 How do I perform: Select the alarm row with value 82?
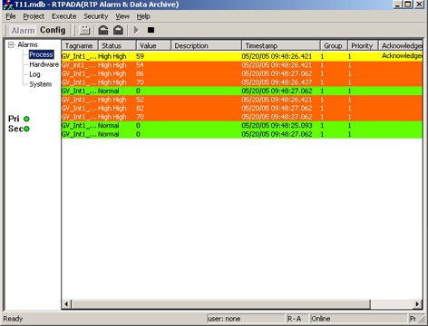click(242, 108)
